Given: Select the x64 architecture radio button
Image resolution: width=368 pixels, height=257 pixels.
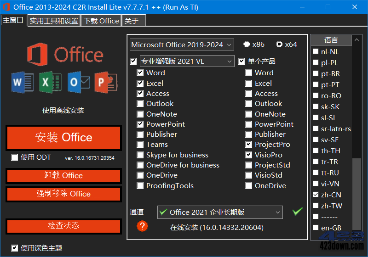Looking at the screenshot, I should click(x=279, y=44).
